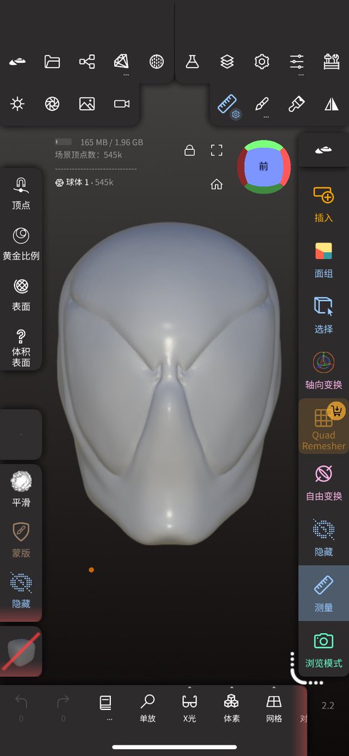Click the undo arrow
Image resolution: width=349 pixels, height=756 pixels.
click(21, 701)
